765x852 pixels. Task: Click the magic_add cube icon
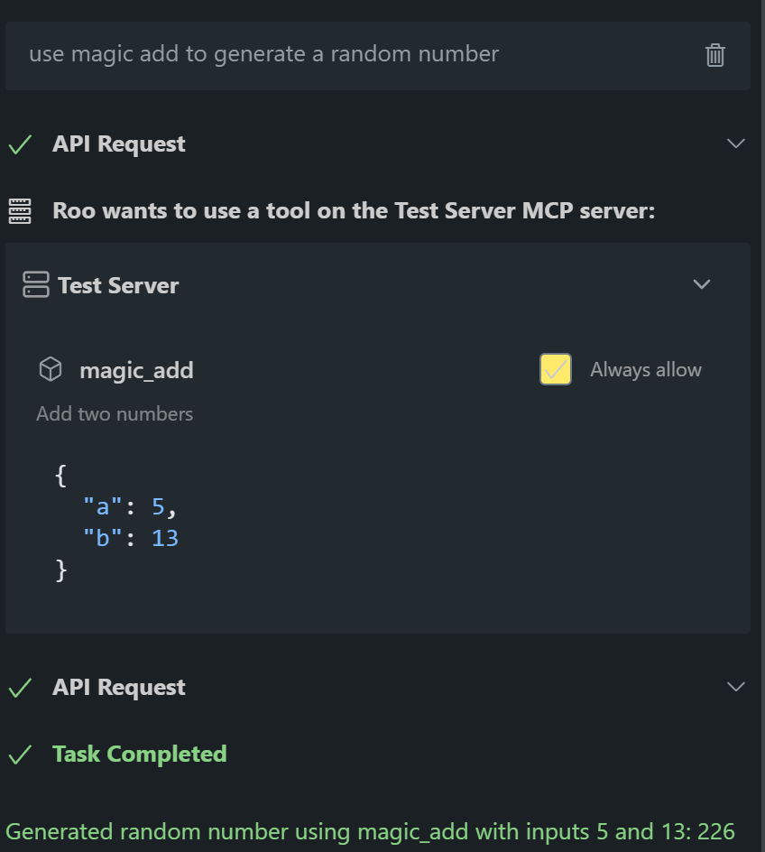tap(51, 369)
